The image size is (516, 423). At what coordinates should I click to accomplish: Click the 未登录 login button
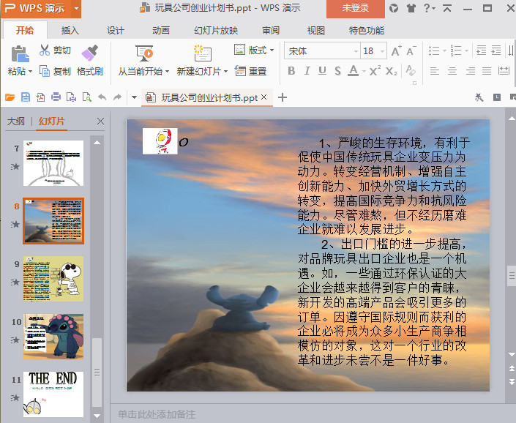356,9
